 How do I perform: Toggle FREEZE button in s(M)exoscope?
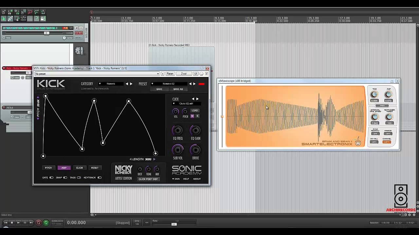coord(388,134)
